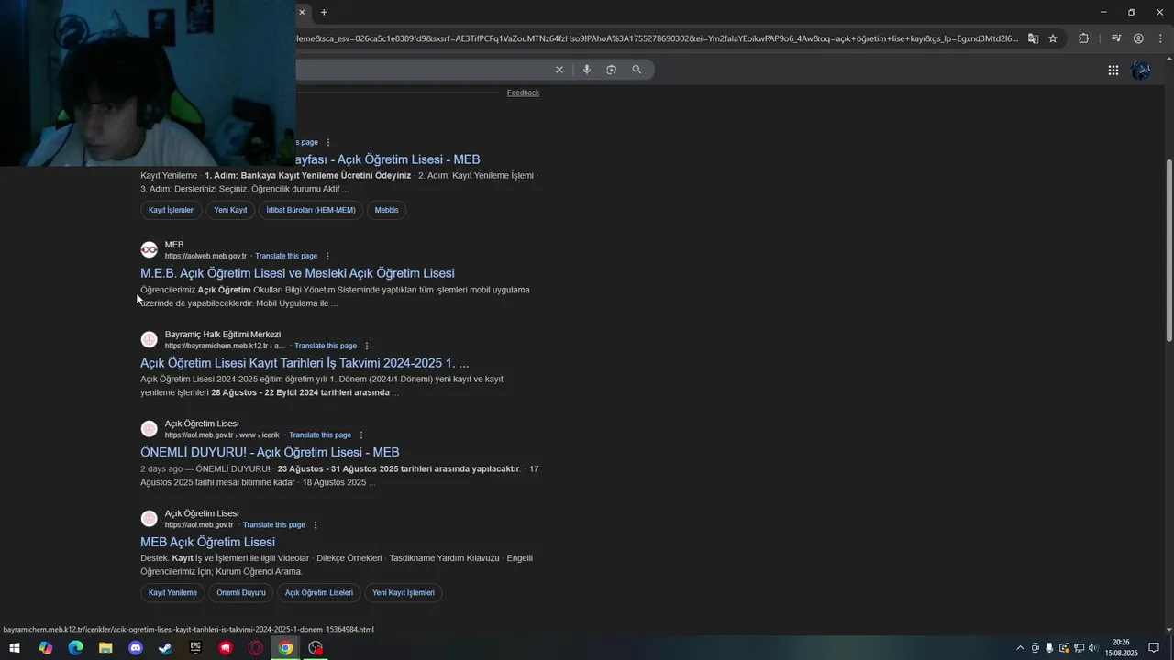
Task: Translate the aolweb.meb.gov.tr result page
Action: pyautogui.click(x=286, y=256)
